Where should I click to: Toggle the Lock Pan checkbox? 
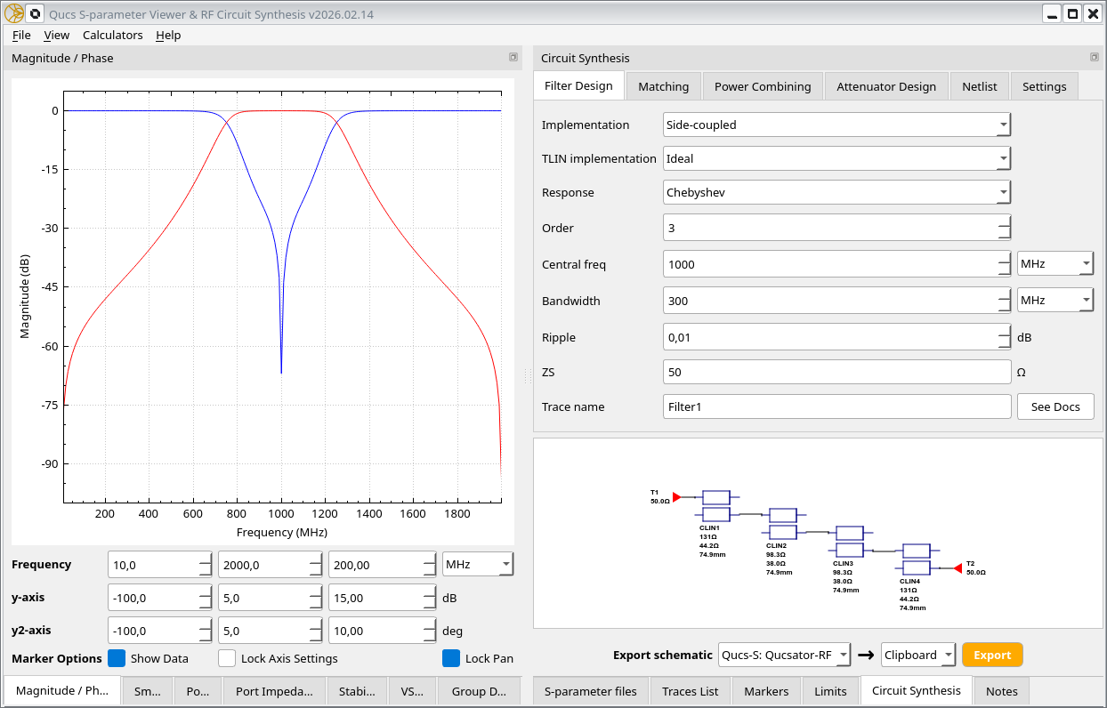(x=451, y=659)
